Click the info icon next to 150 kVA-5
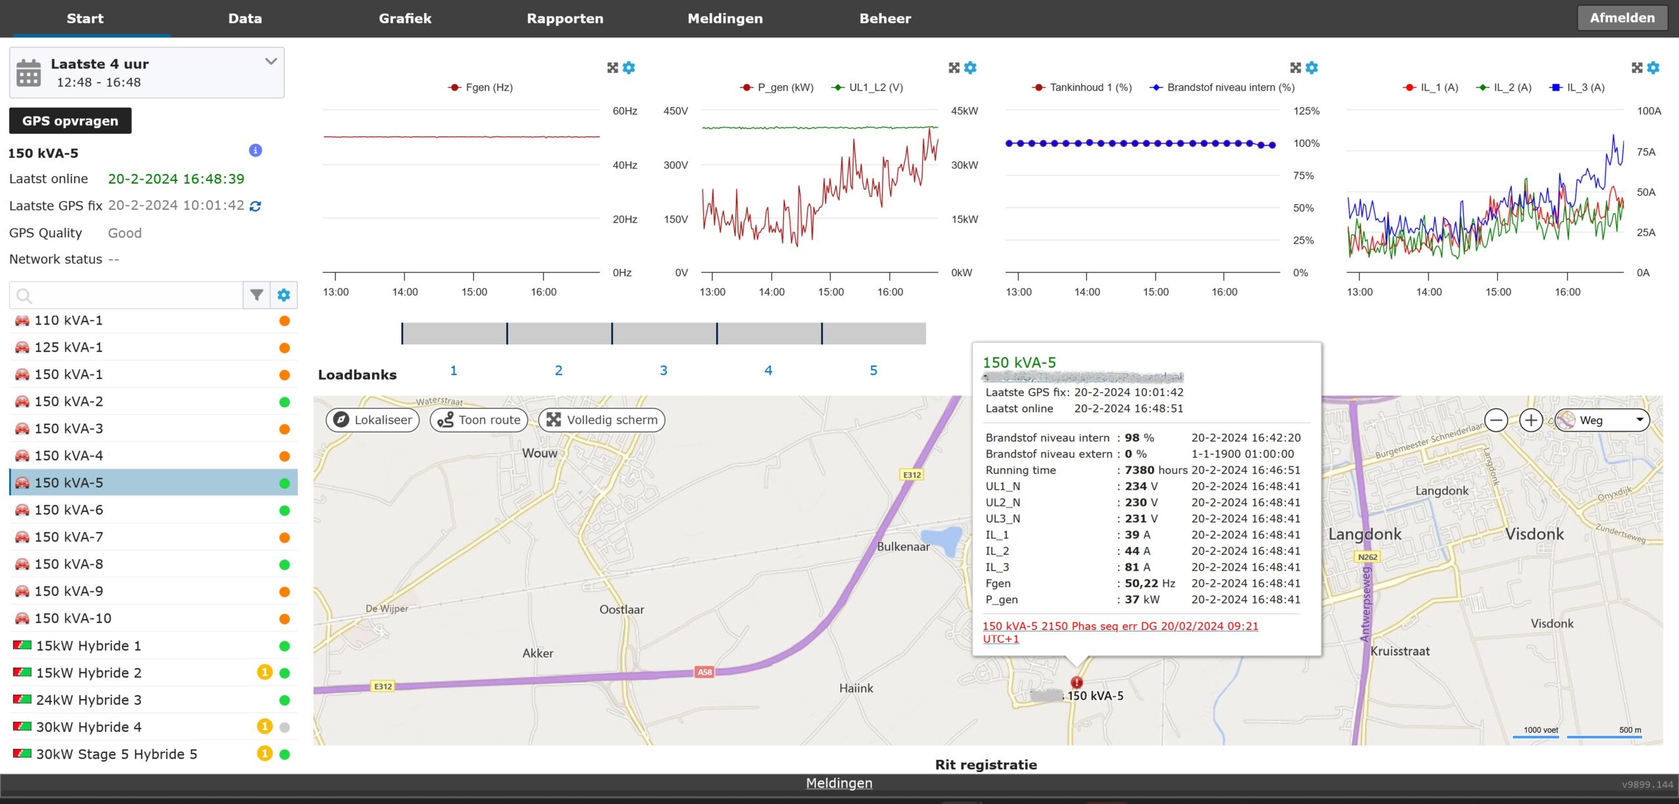This screenshot has height=804, width=1679. click(x=254, y=150)
